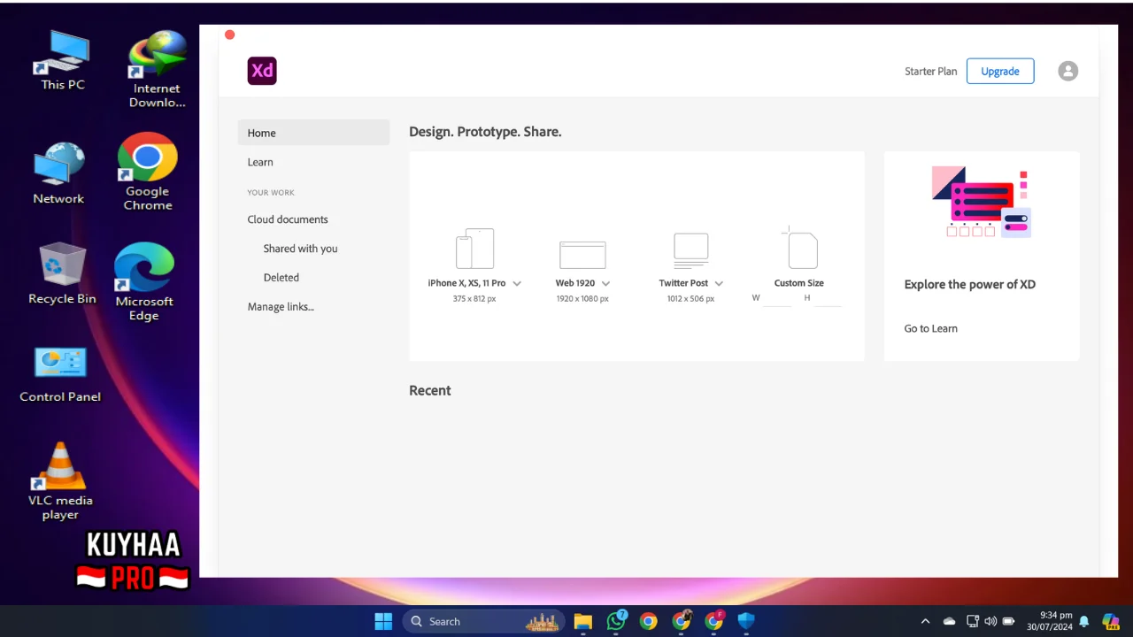This screenshot has height=637, width=1133.
Task: Open the Windows Start menu
Action: (383, 621)
